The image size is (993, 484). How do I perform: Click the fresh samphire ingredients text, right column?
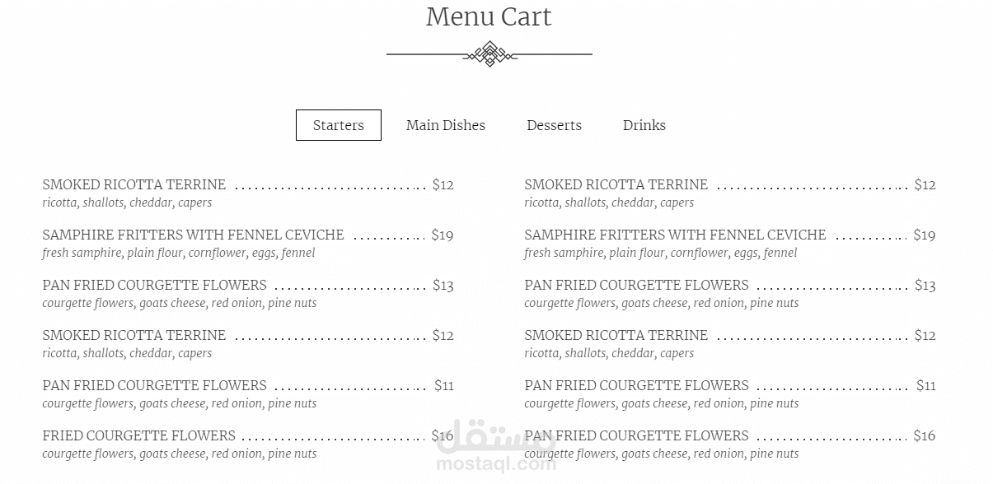click(660, 254)
